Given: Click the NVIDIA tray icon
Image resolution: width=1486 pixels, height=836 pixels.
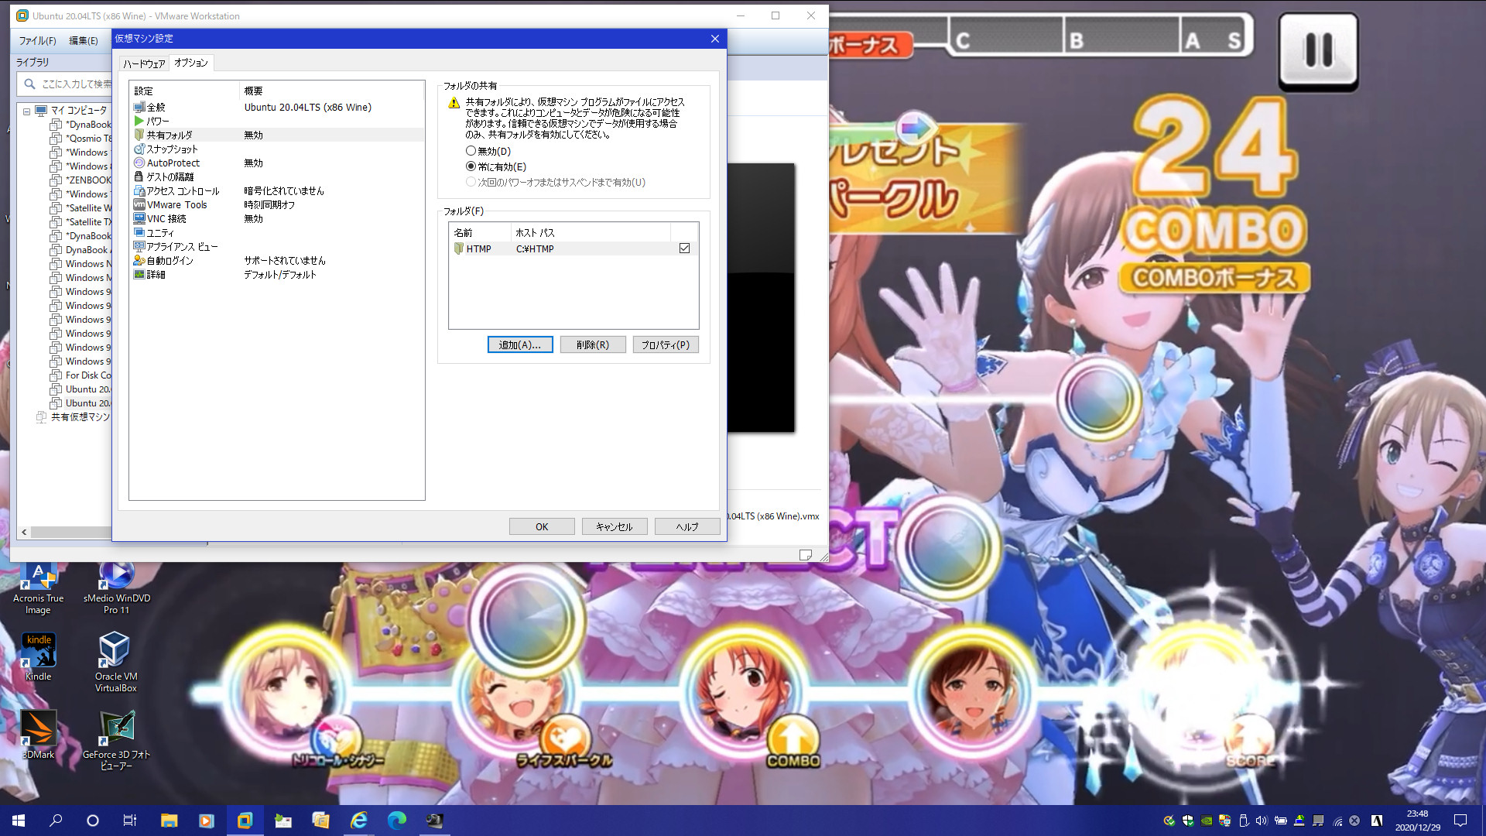Looking at the screenshot, I should pos(1207,821).
